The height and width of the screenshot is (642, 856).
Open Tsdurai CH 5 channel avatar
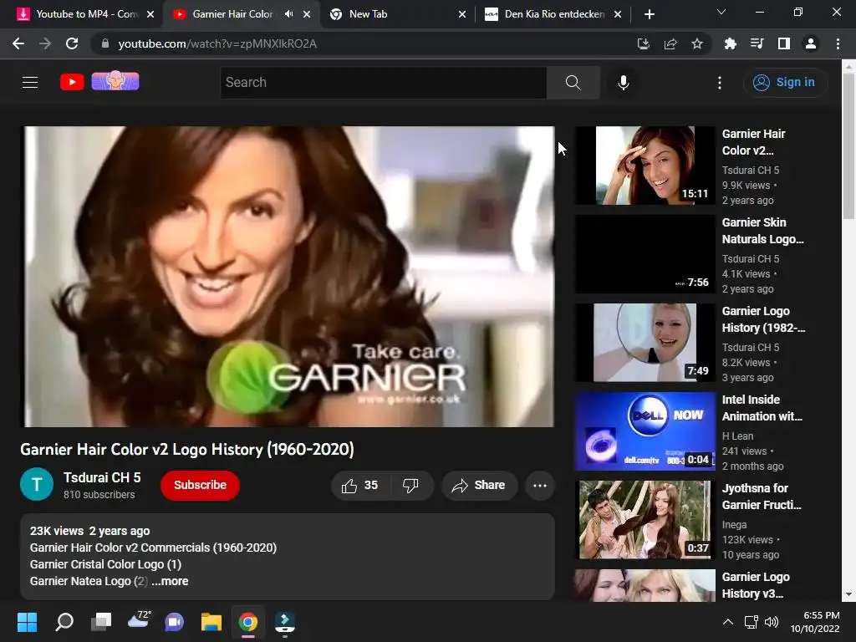[x=37, y=484]
